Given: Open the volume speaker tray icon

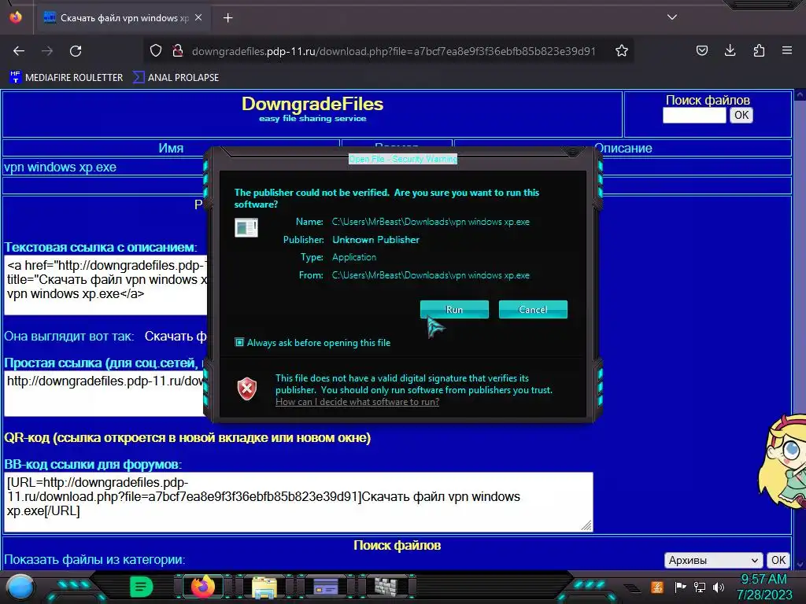Looking at the screenshot, I should [x=719, y=587].
